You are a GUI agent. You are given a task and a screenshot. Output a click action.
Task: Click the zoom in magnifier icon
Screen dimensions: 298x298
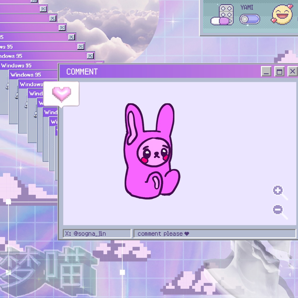point(280,193)
